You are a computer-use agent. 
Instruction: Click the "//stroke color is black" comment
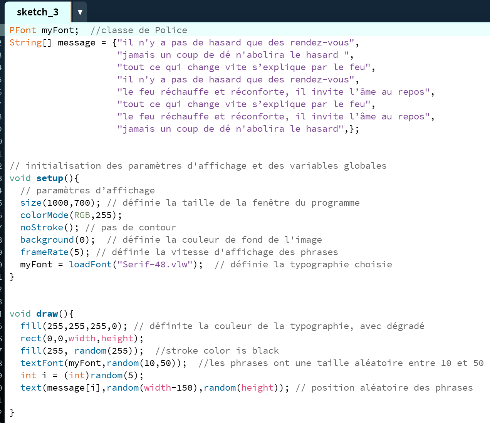pyautogui.click(x=217, y=351)
